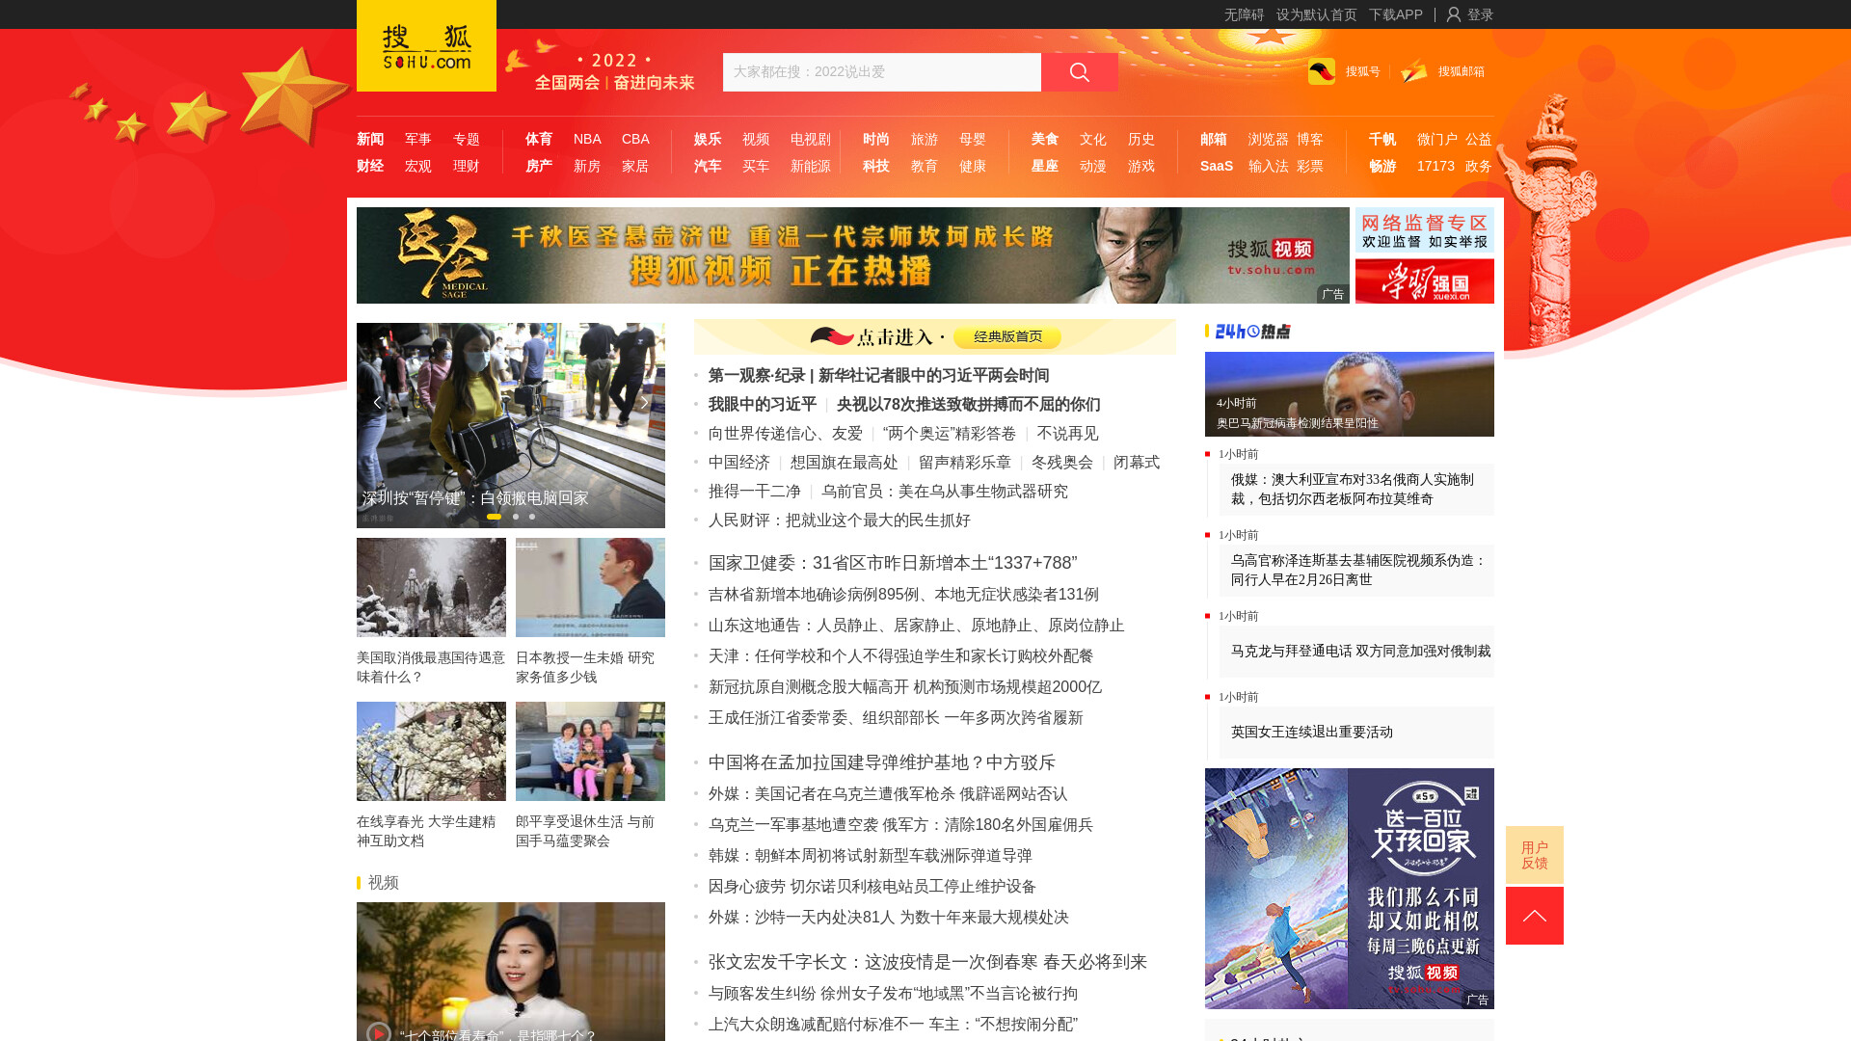Viewport: 1851px width, 1041px height.
Task: Open the 郎平享受退休生活 photo
Action: (590, 751)
